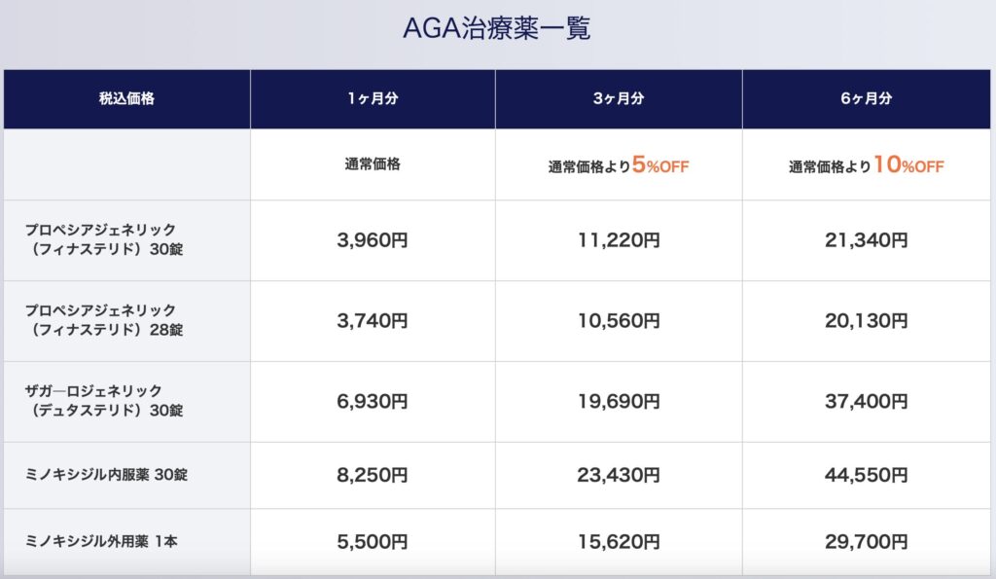Click the 3,960円 price cell
The width and height of the screenshot is (996, 579).
coord(373,240)
